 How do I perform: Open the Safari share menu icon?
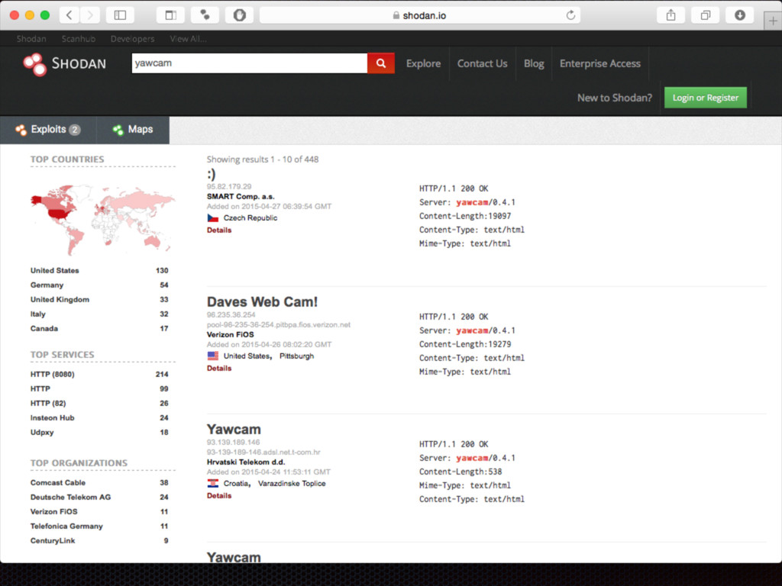point(671,15)
